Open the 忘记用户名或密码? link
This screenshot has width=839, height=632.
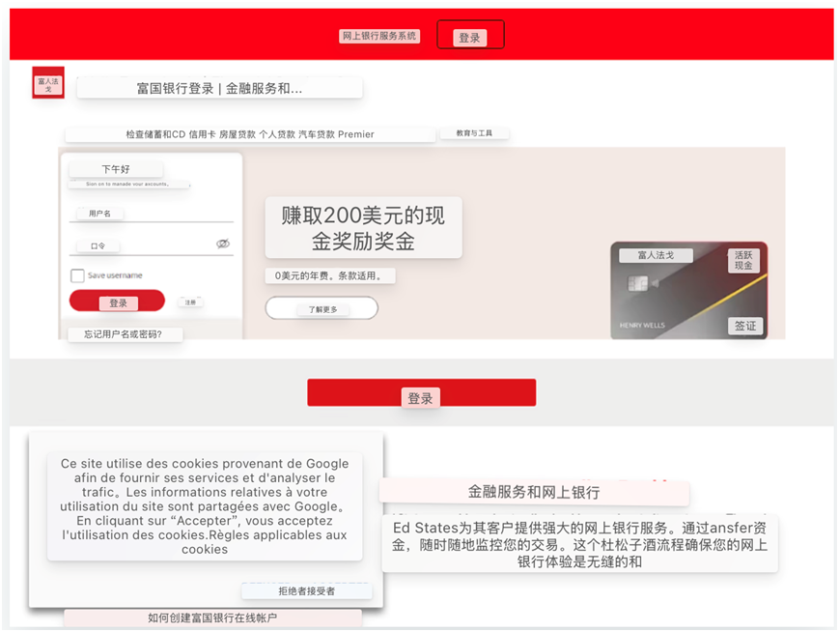tap(126, 334)
